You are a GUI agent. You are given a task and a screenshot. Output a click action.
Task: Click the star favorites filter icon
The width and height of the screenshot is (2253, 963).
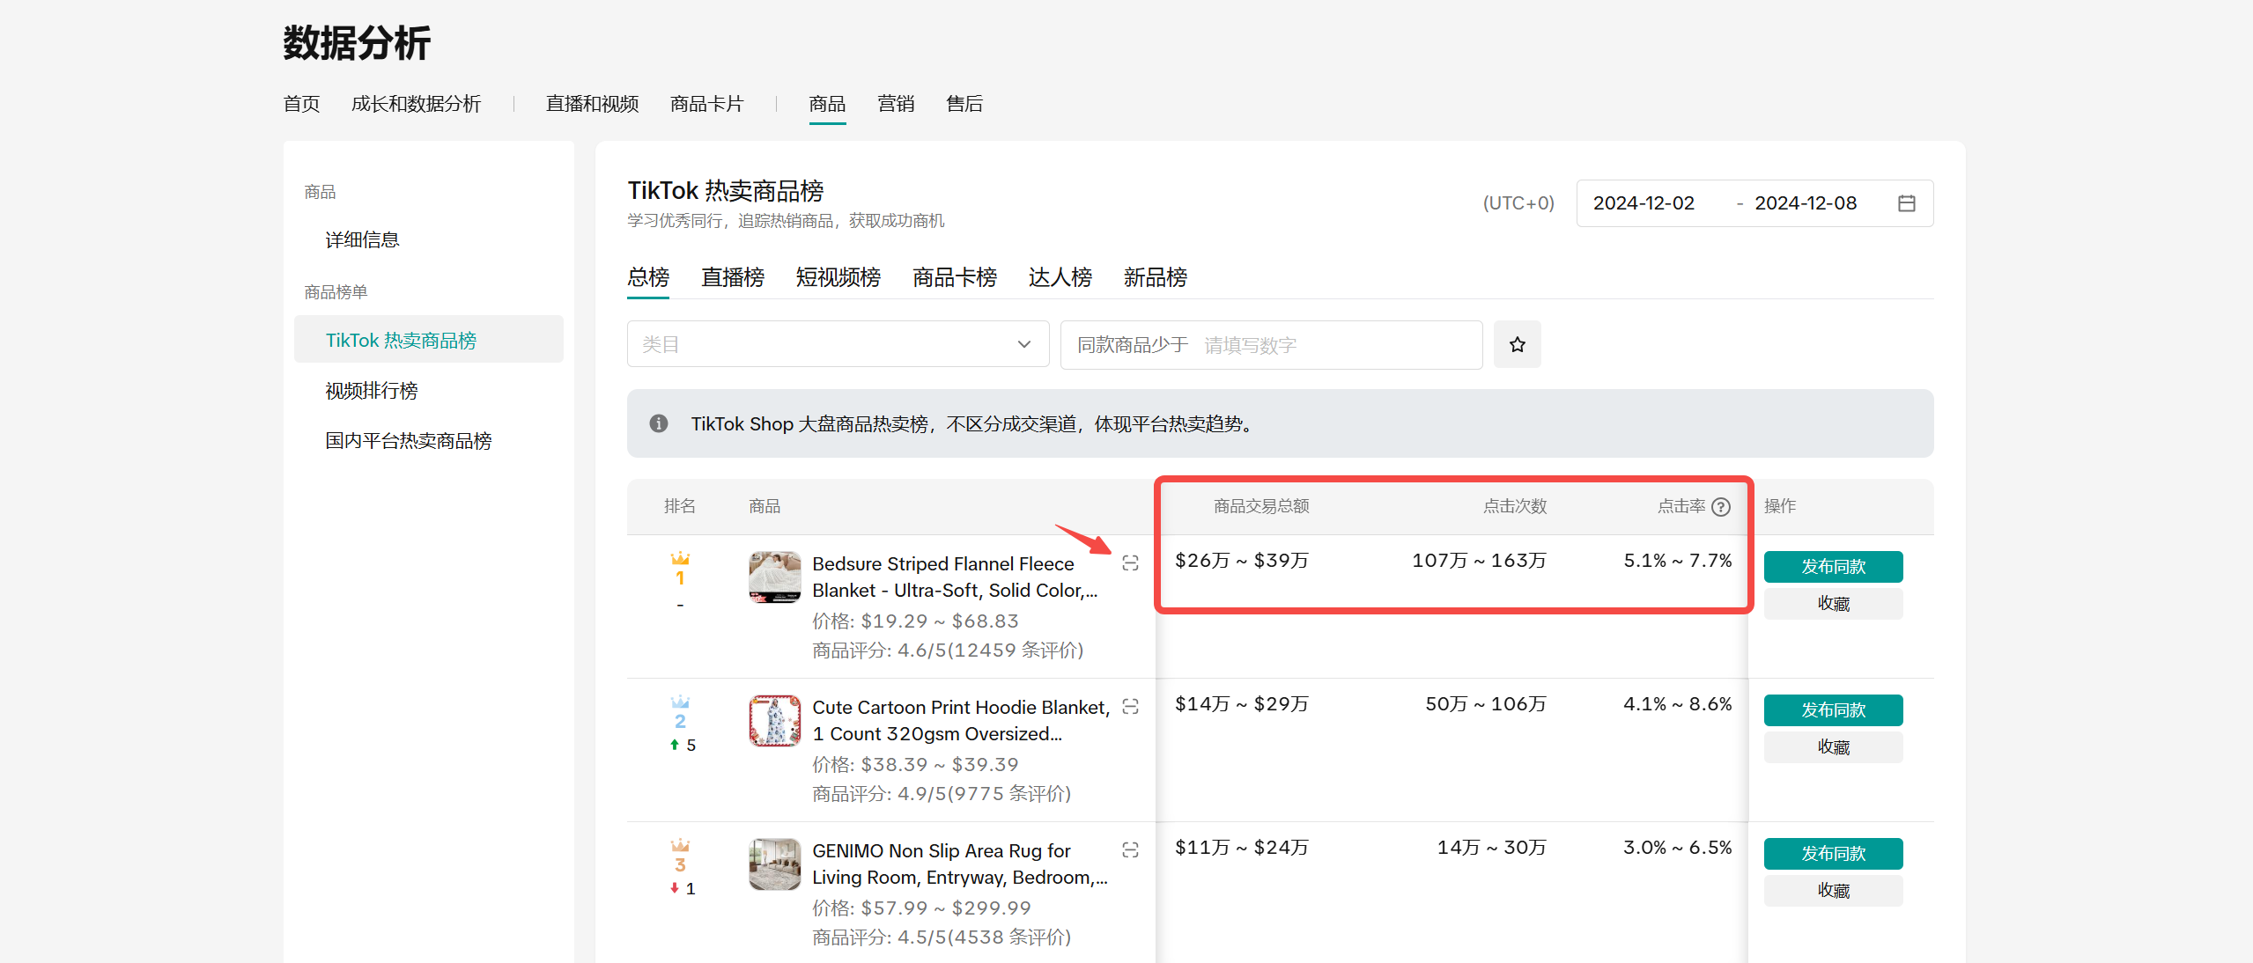(1517, 344)
